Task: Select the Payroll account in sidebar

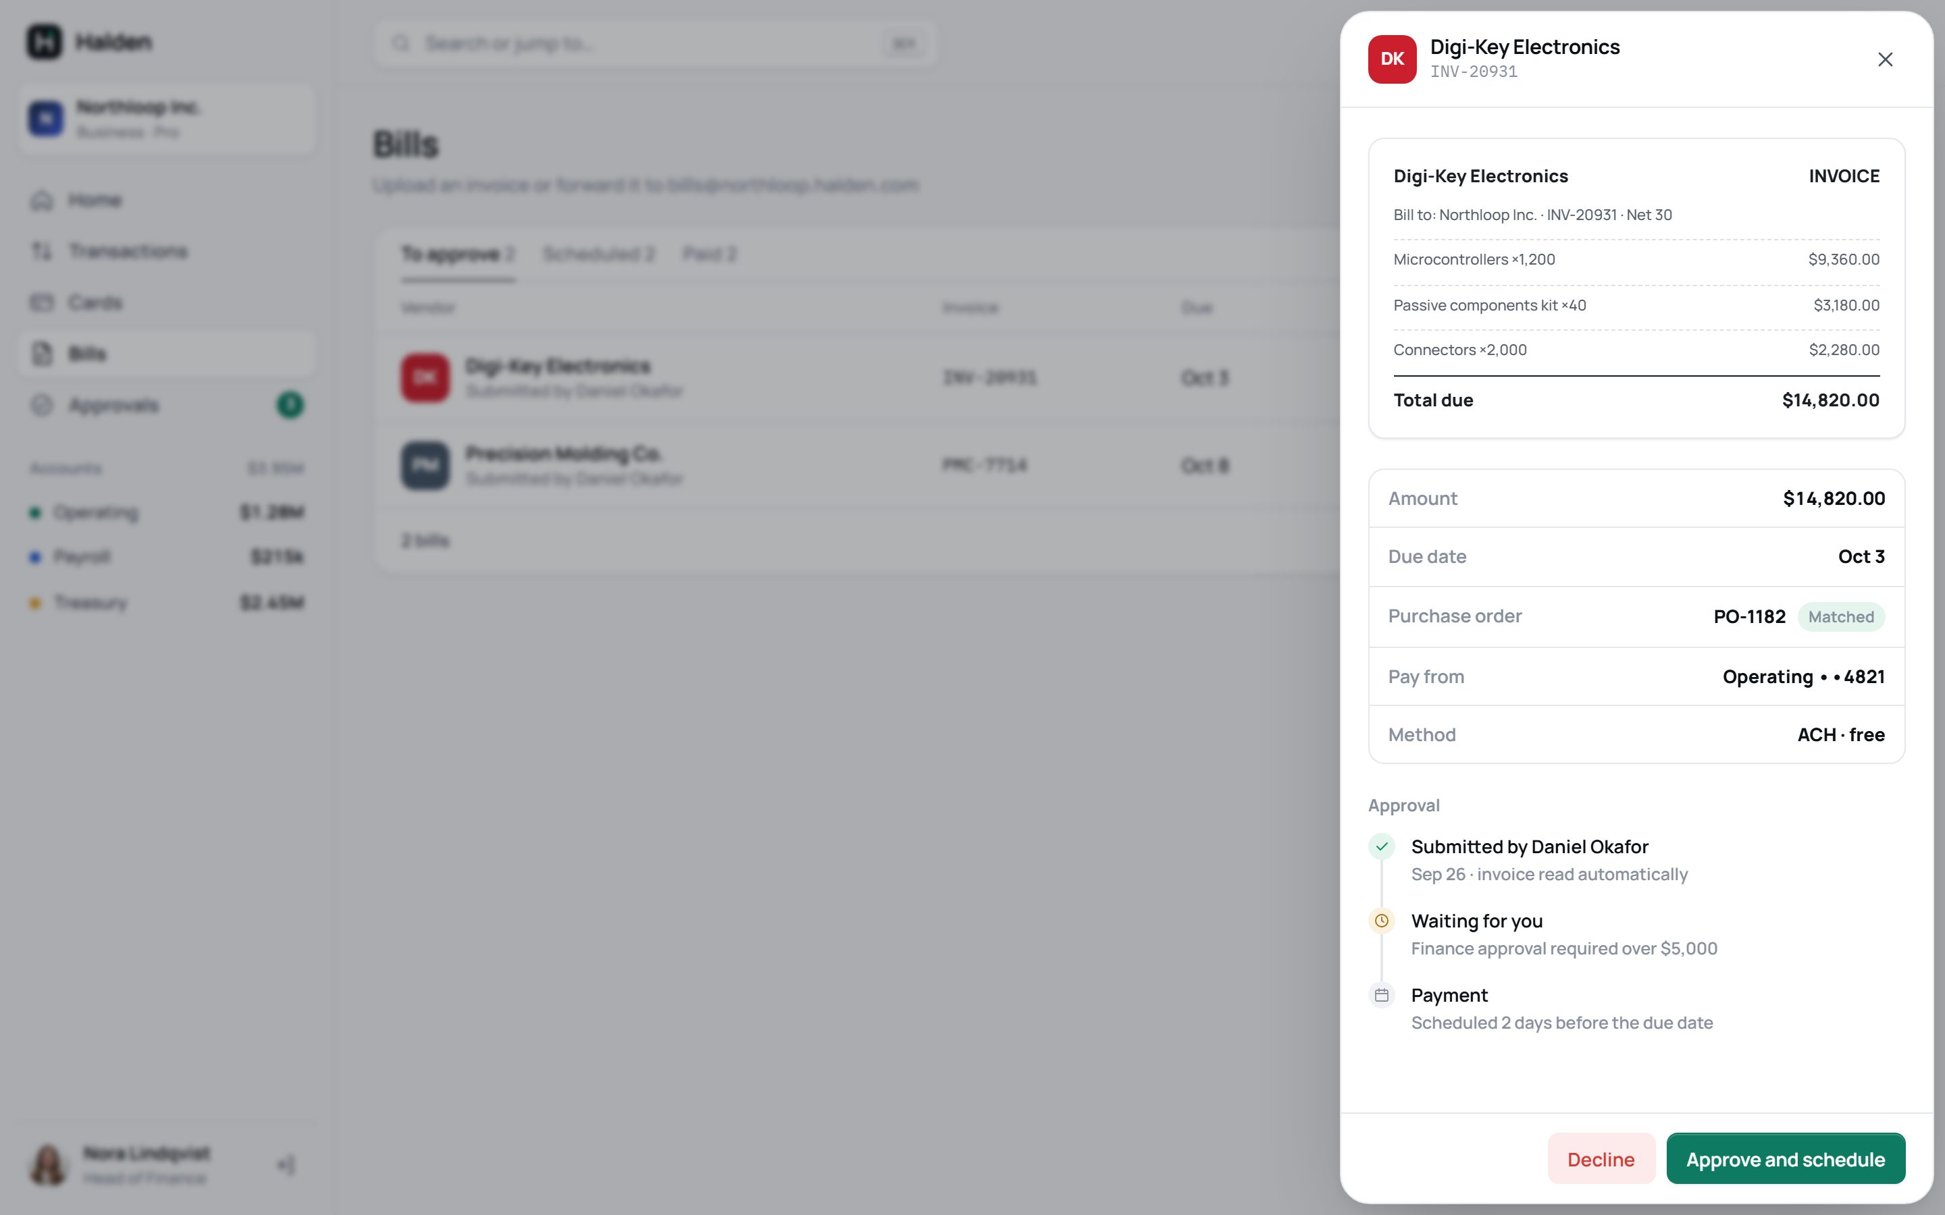Action: click(166, 557)
